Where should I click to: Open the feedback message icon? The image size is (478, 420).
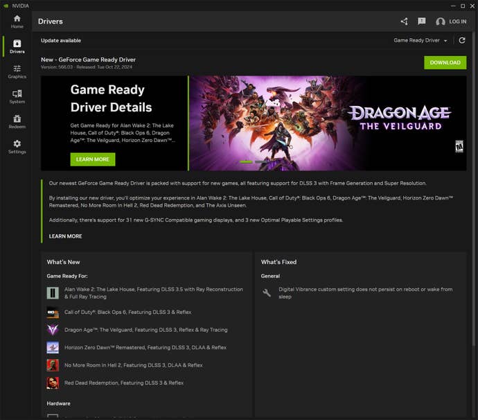[x=422, y=21]
